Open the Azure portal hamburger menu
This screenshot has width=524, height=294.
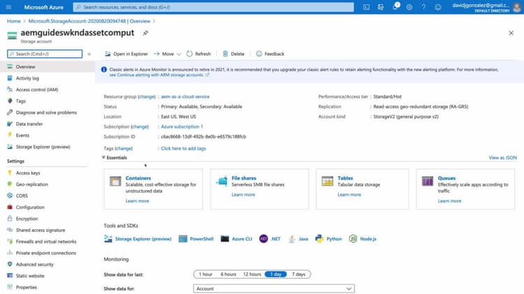(8, 7)
